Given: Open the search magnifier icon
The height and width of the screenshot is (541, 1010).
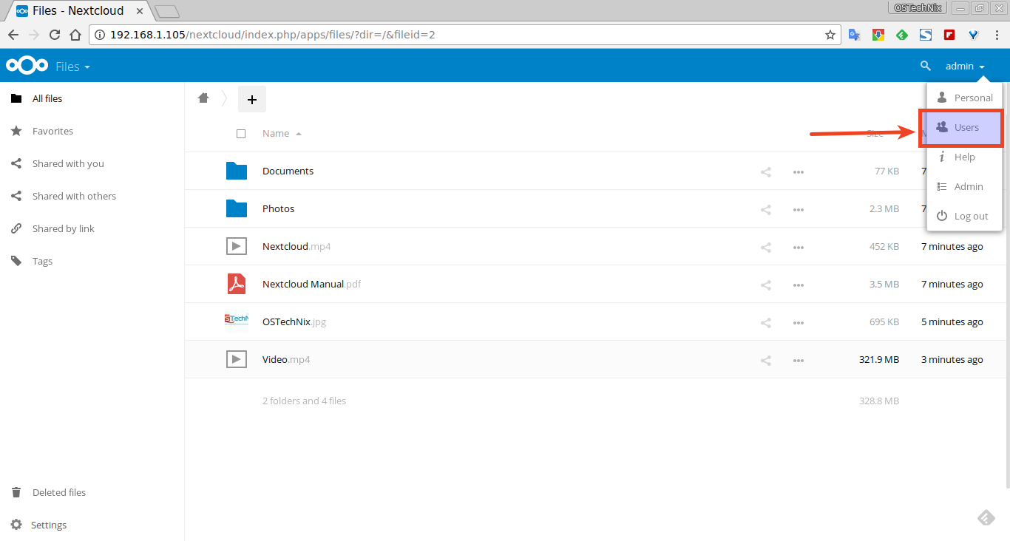Looking at the screenshot, I should coord(925,67).
